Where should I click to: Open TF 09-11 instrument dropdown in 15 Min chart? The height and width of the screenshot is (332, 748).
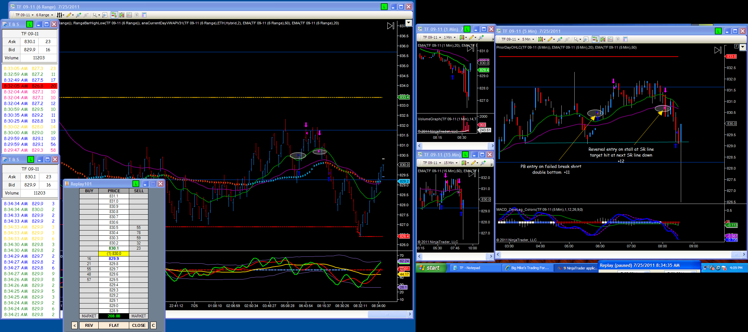point(432,163)
